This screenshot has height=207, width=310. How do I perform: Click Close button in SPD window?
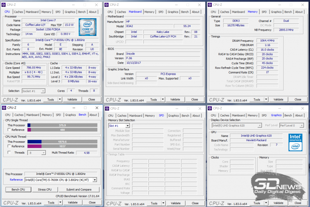pyautogui.click(x=195, y=203)
